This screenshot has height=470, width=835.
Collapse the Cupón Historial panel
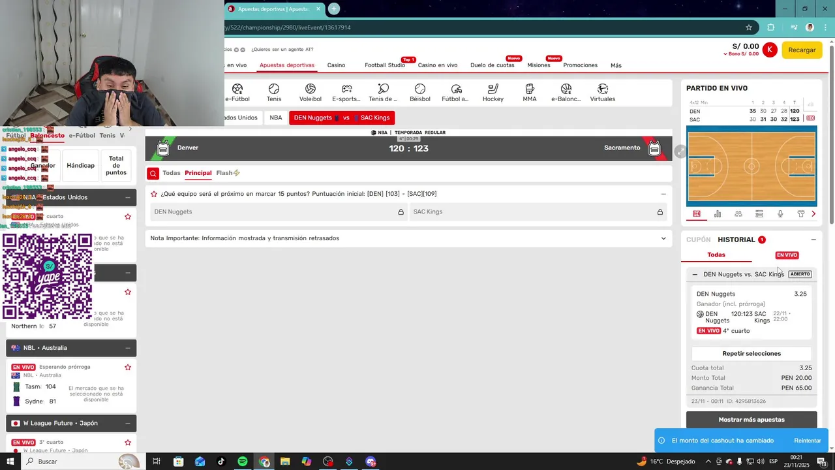(x=813, y=240)
